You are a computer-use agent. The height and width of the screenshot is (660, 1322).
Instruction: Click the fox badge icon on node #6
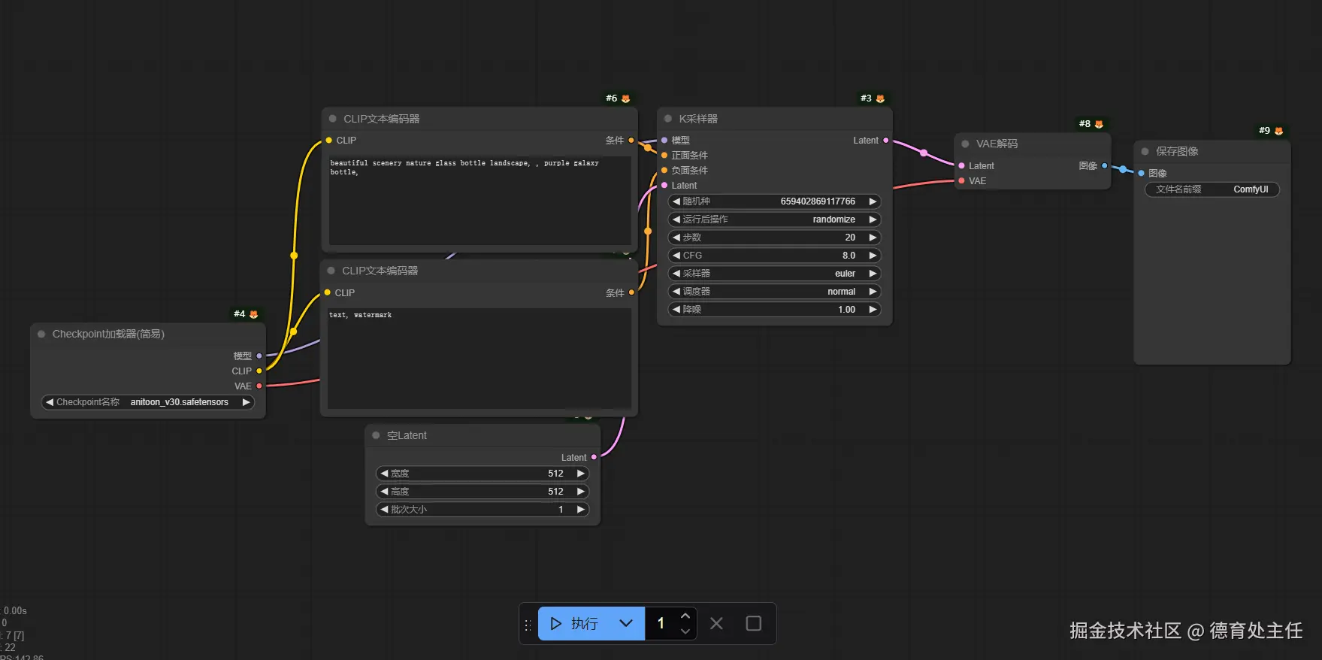(625, 98)
